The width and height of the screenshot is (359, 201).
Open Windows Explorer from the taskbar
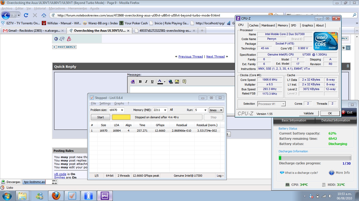22,196
